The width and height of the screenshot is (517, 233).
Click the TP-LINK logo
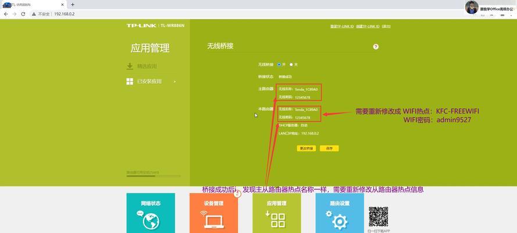pos(141,26)
